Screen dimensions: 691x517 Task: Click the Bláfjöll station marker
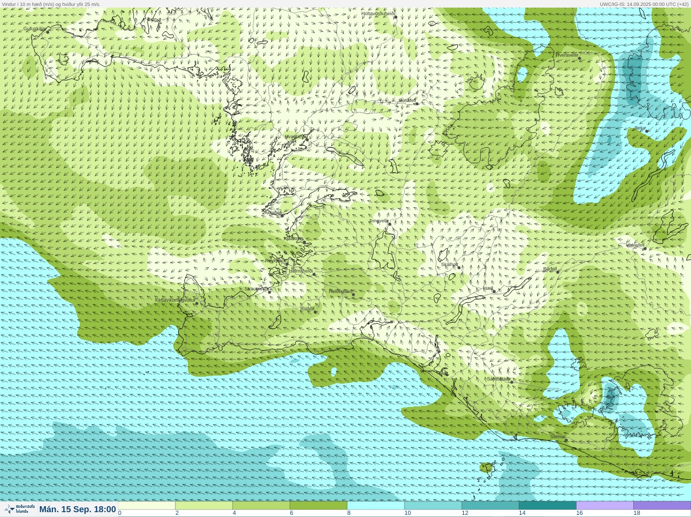click(315, 312)
